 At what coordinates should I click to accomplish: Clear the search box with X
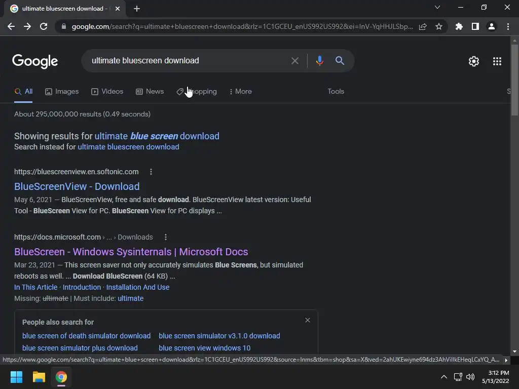[x=295, y=61]
